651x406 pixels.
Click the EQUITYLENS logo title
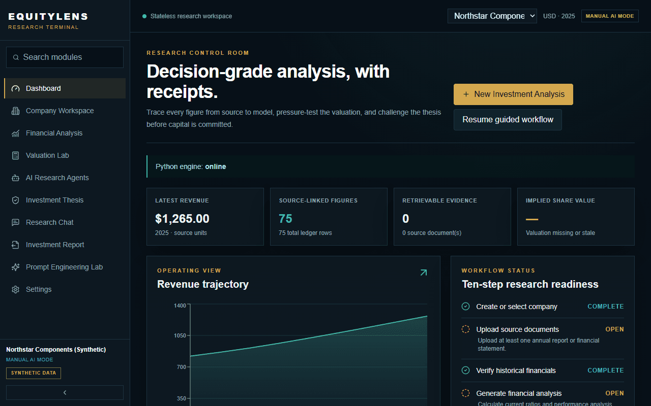click(x=48, y=17)
